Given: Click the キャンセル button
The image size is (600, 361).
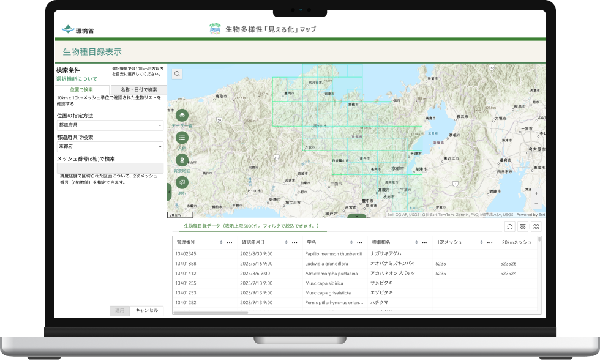Looking at the screenshot, I should (147, 311).
